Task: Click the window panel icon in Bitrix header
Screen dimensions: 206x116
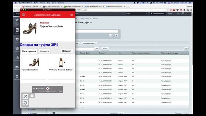Action: (183, 14)
